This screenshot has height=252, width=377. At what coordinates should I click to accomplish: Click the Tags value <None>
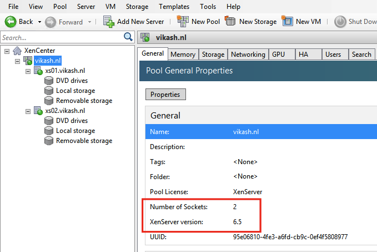(245, 162)
